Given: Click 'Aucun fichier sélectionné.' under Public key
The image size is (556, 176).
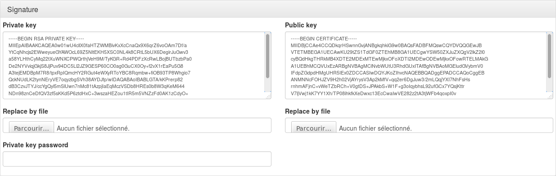Looking at the screenshot, I should 375,128.
